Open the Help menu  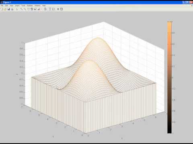[44, 6]
